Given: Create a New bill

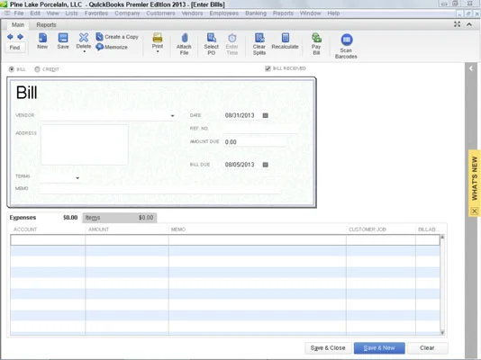Looking at the screenshot, I should tap(42, 41).
